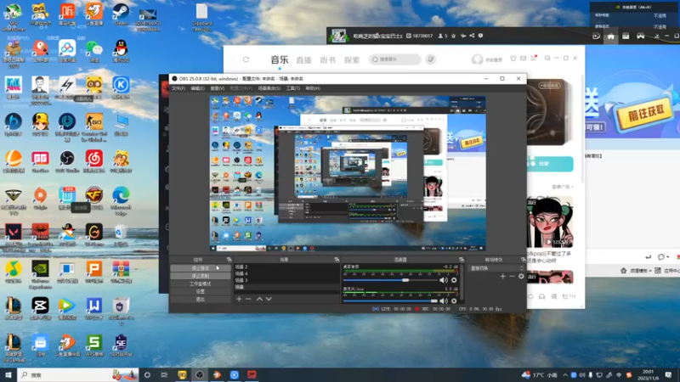Click the stop recording button in OBS controls
680x382 pixels.
[201, 276]
